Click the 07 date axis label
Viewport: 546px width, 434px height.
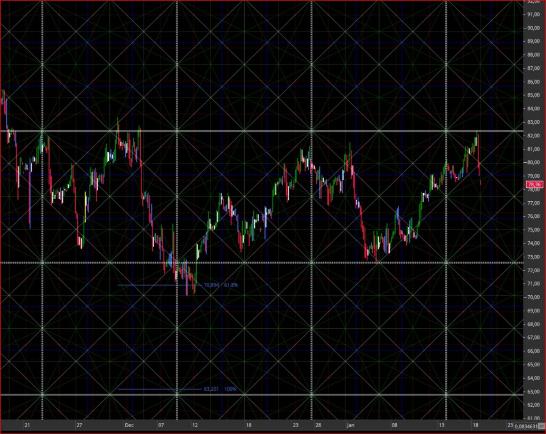[161, 425]
